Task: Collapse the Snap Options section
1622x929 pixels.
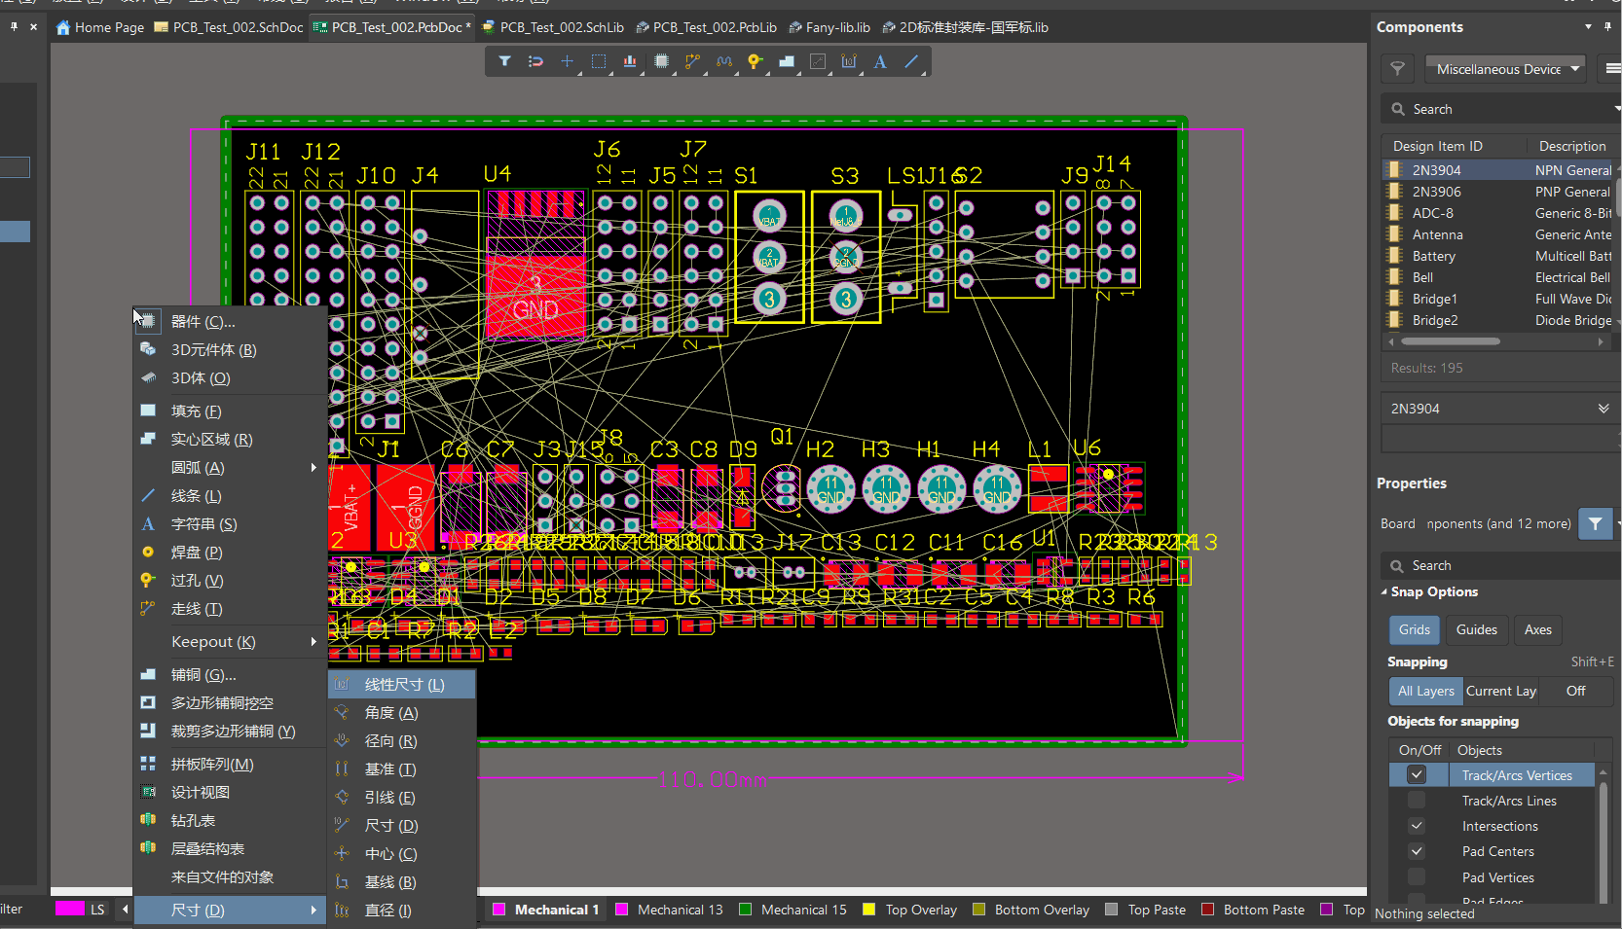Action: point(1384,591)
